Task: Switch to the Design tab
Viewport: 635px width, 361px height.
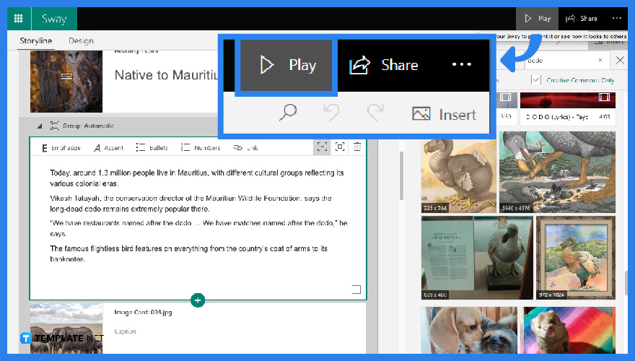Action: pyautogui.click(x=81, y=41)
